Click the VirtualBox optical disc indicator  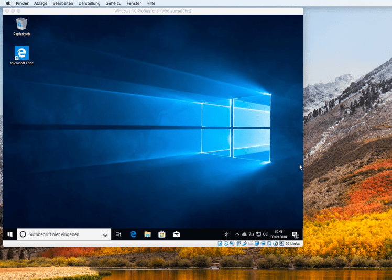pos(226,243)
